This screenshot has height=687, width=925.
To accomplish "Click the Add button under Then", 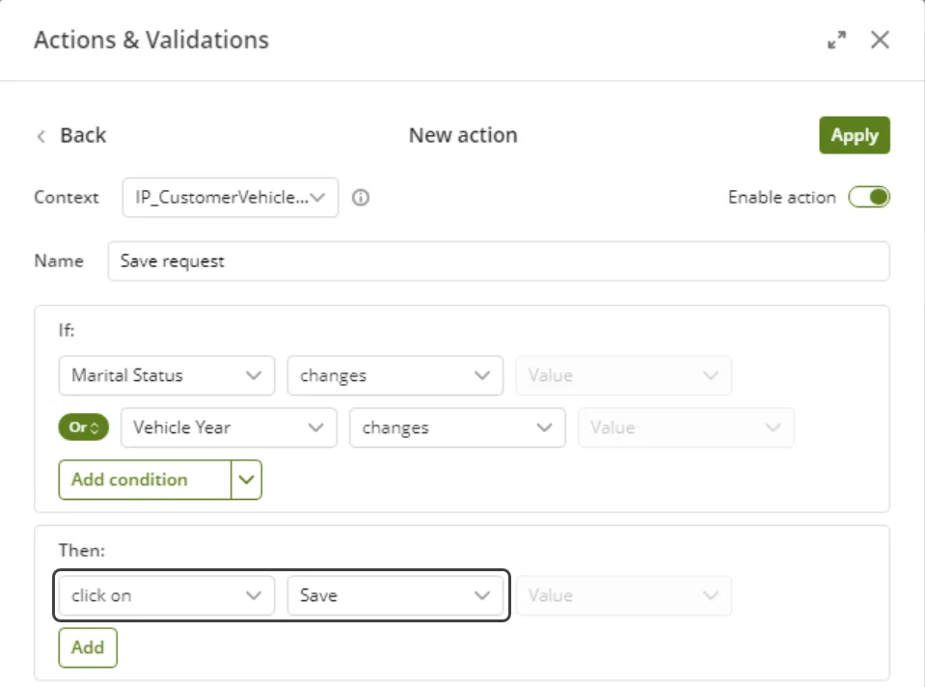I will 88,648.
